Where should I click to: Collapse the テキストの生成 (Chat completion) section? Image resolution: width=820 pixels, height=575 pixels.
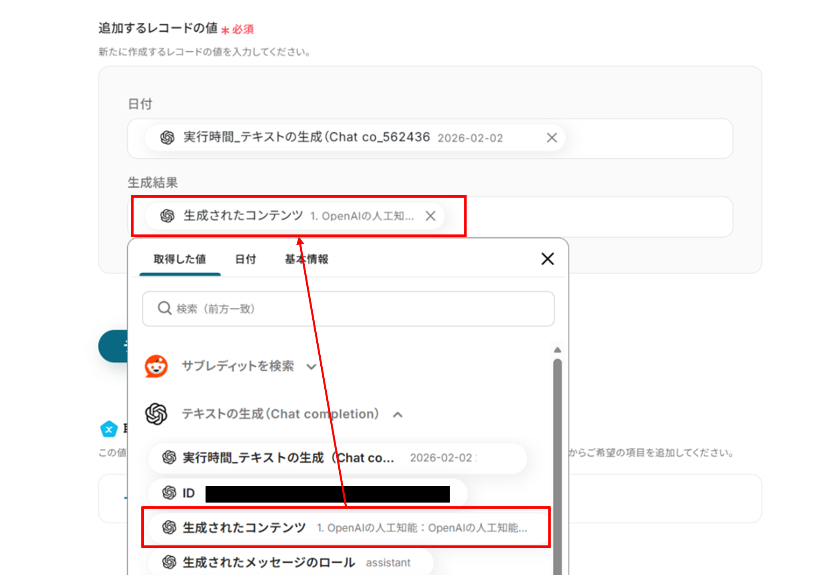tap(398, 415)
